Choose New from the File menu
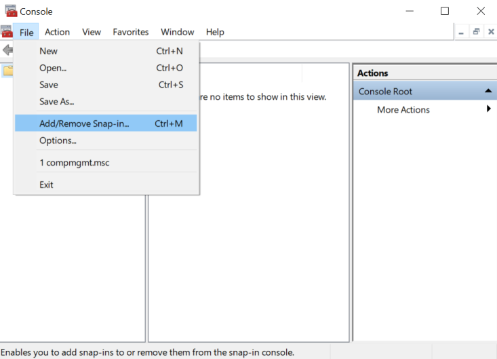Viewport: 497px width, 359px height. 106,51
